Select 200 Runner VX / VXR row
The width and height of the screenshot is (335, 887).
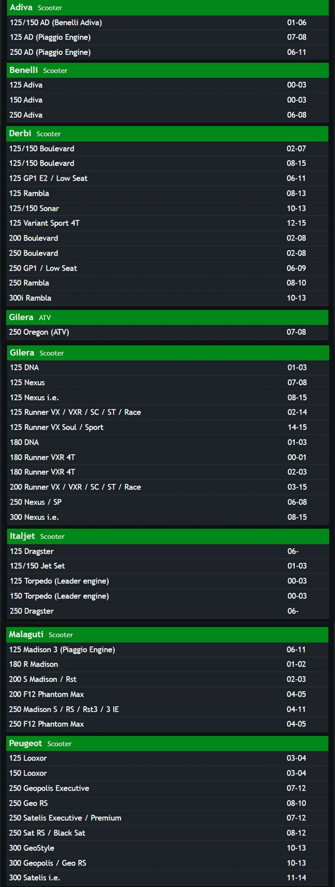(x=168, y=487)
